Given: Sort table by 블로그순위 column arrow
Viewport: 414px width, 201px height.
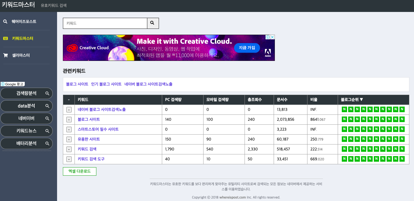Looking at the screenshot, I should (361, 100).
